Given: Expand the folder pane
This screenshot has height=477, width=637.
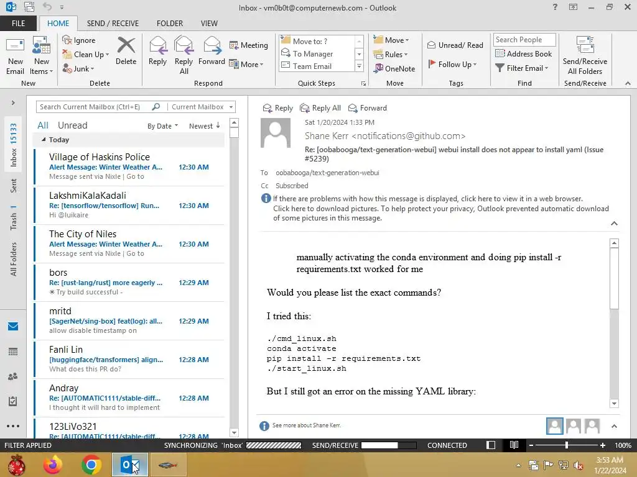Looking at the screenshot, I should pos(13,102).
